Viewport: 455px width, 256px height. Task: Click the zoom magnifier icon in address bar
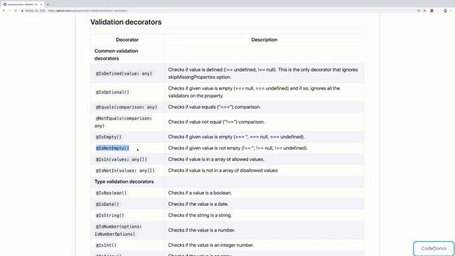coord(419,11)
